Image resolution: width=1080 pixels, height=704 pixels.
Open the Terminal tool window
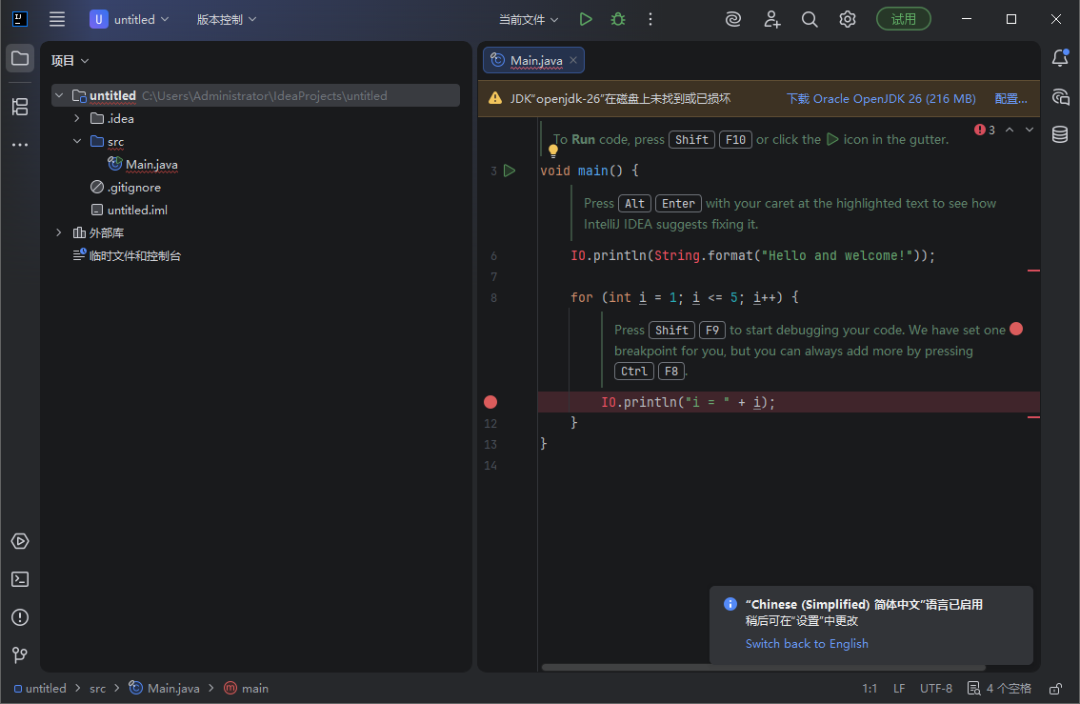click(x=20, y=579)
